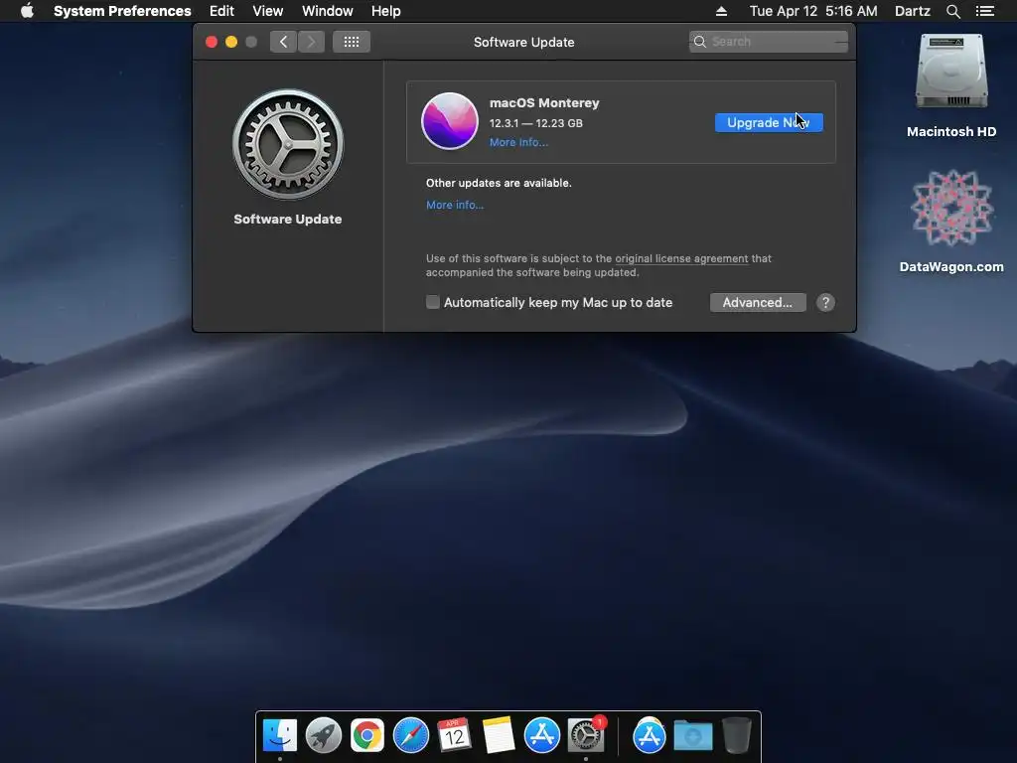Go back with the left chevron button
The image size is (1017, 763).
click(x=283, y=42)
